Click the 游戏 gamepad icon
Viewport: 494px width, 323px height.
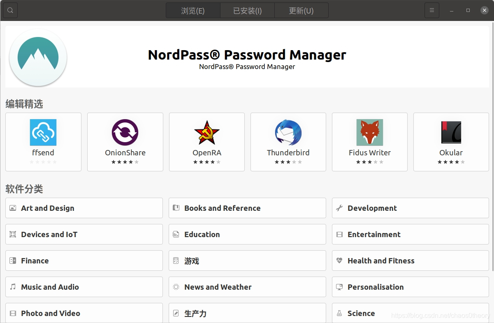click(x=176, y=261)
